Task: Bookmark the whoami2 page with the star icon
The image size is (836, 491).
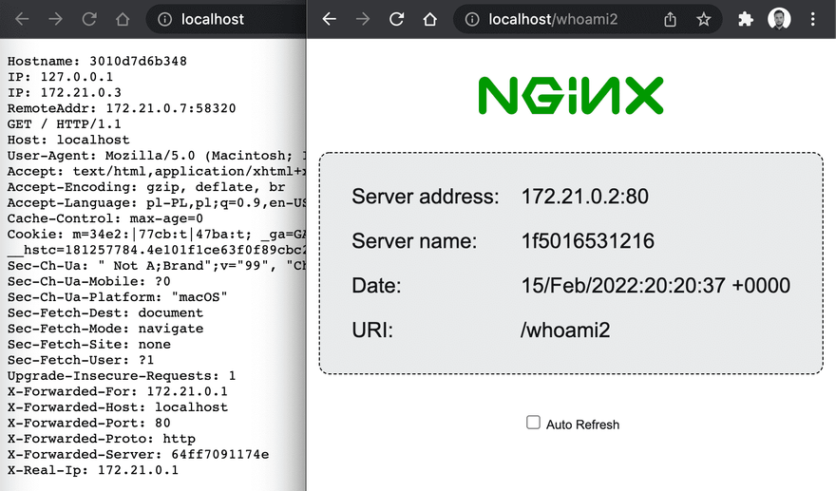Action: (x=703, y=19)
